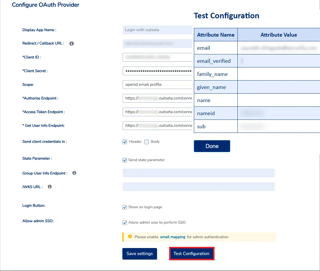Image resolution: width=320 pixels, height=271 pixels.
Task: Click the Authorize Endpoint input
Action: (157, 98)
